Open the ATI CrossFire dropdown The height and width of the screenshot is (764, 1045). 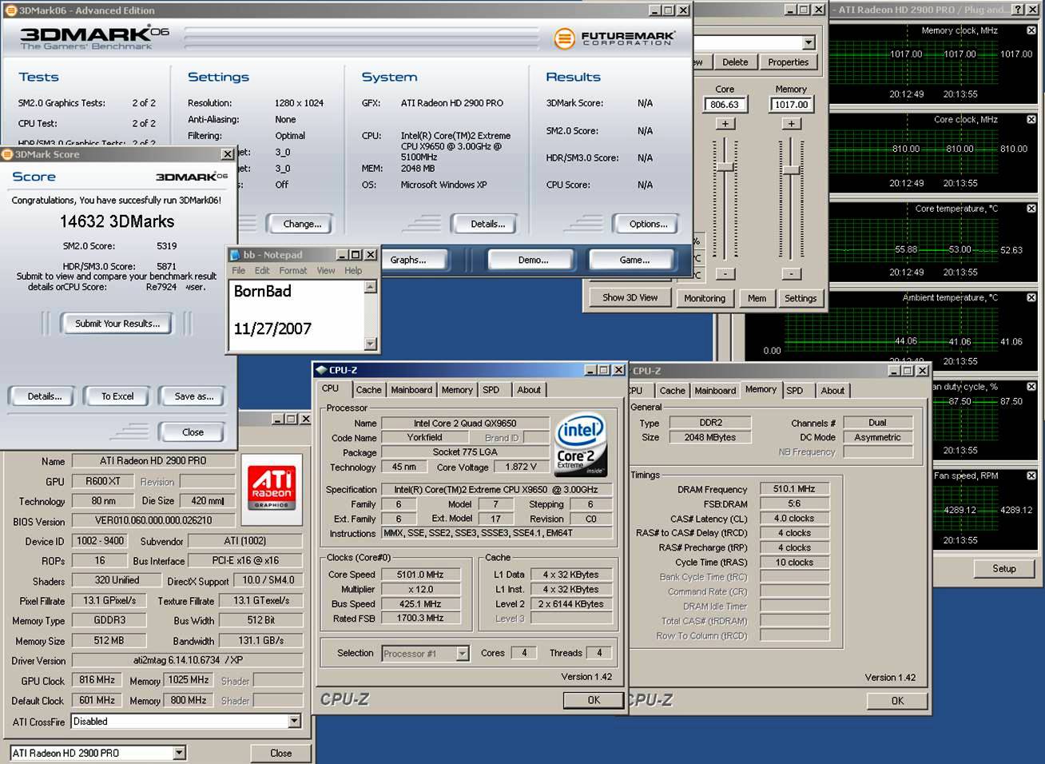(x=294, y=721)
